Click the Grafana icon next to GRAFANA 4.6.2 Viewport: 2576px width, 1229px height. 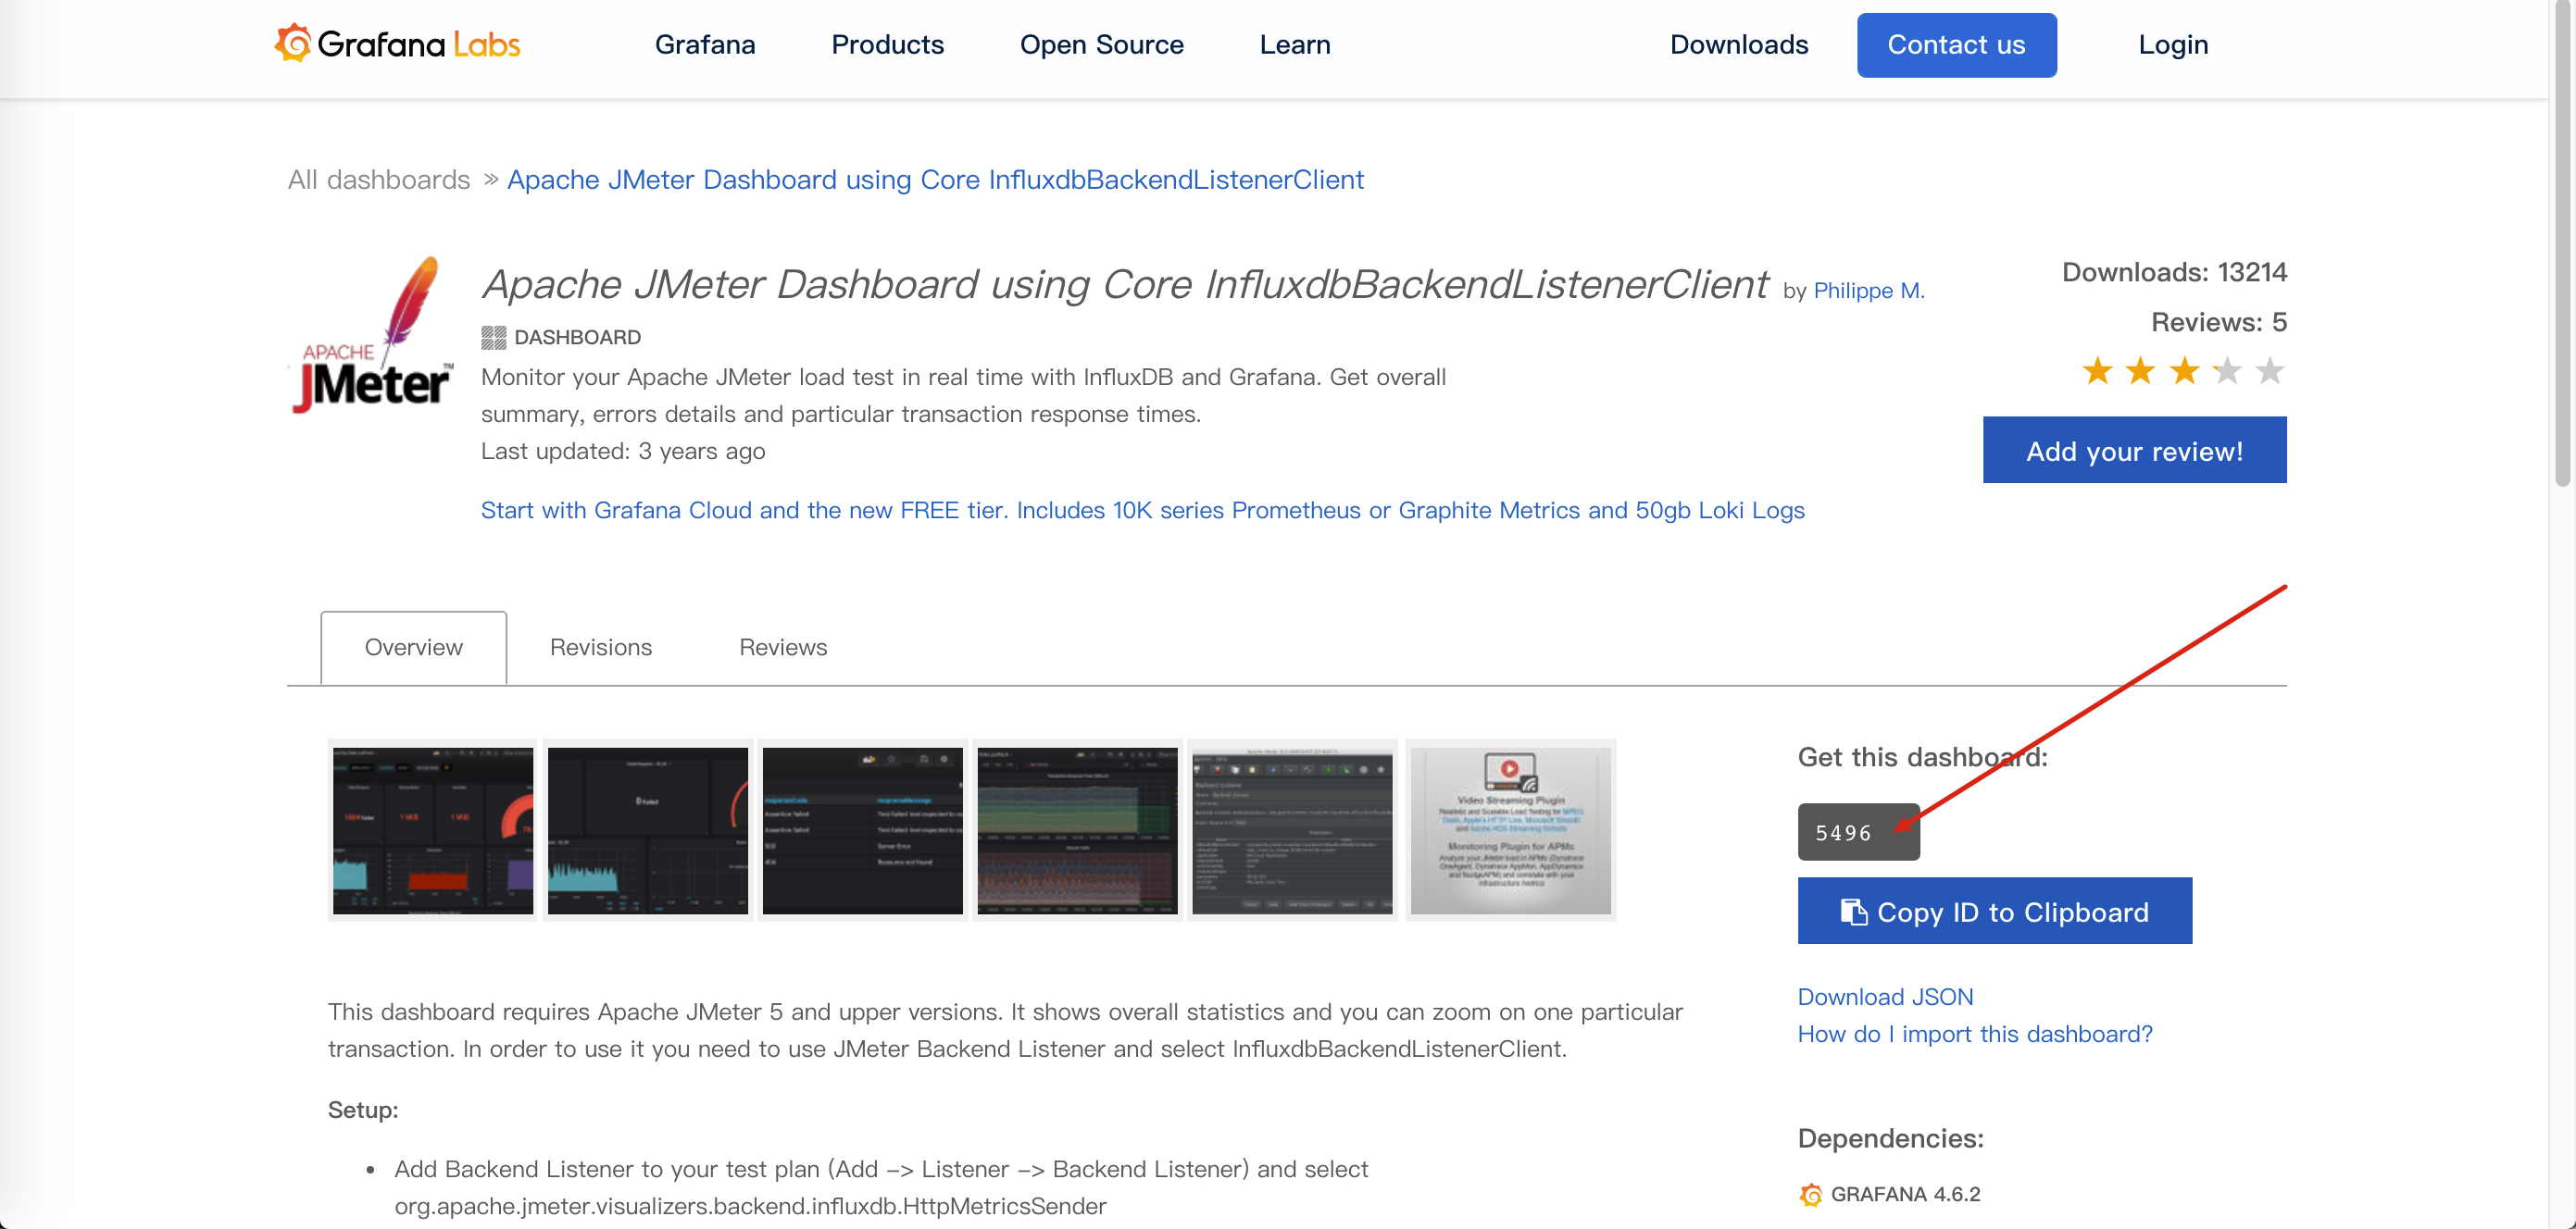[1810, 1194]
